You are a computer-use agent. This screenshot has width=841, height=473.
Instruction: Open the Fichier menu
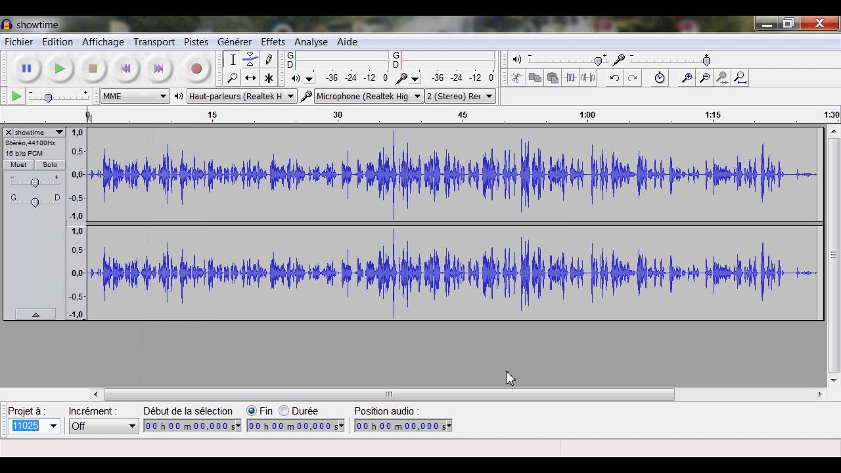click(x=18, y=41)
